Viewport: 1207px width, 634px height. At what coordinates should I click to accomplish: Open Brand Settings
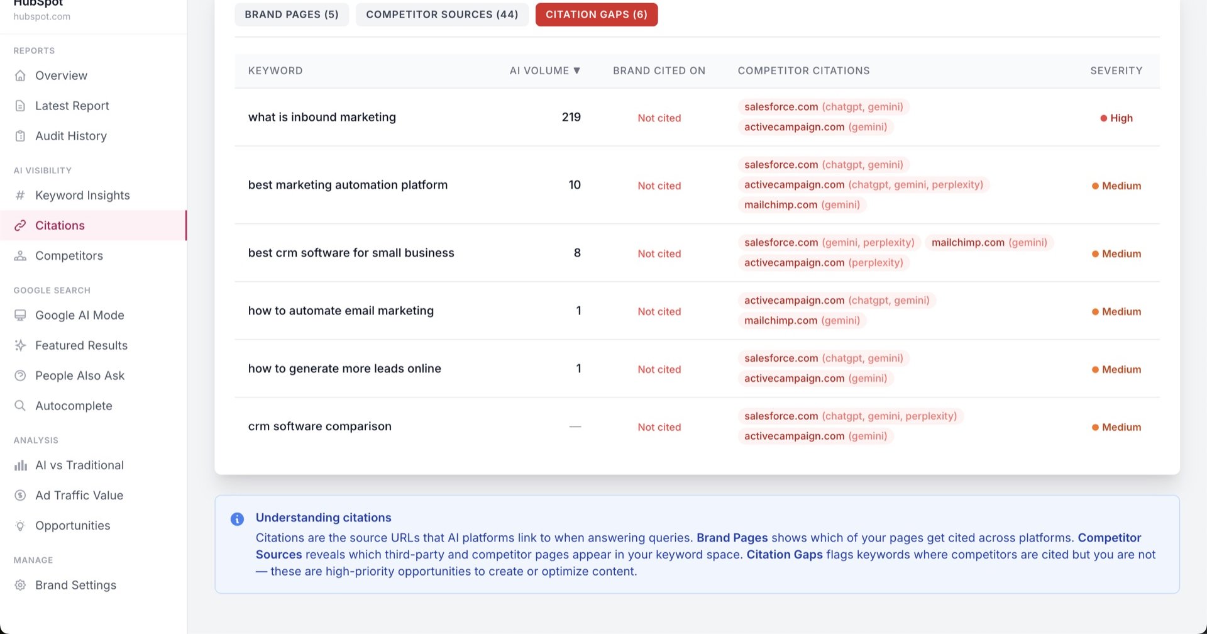pos(93,585)
